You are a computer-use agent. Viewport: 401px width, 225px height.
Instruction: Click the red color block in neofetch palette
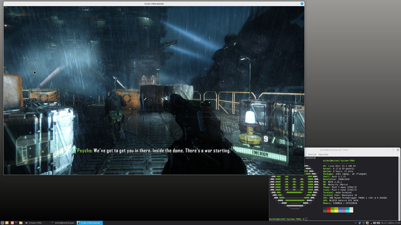pyautogui.click(x=329, y=209)
